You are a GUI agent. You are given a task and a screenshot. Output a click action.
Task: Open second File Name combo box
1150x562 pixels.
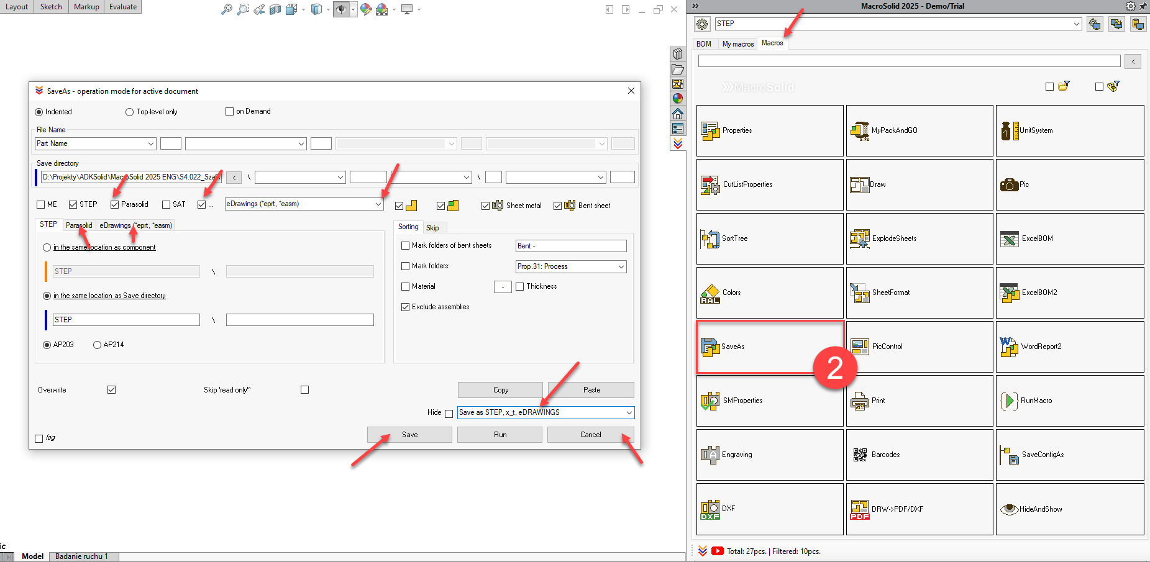[246, 143]
